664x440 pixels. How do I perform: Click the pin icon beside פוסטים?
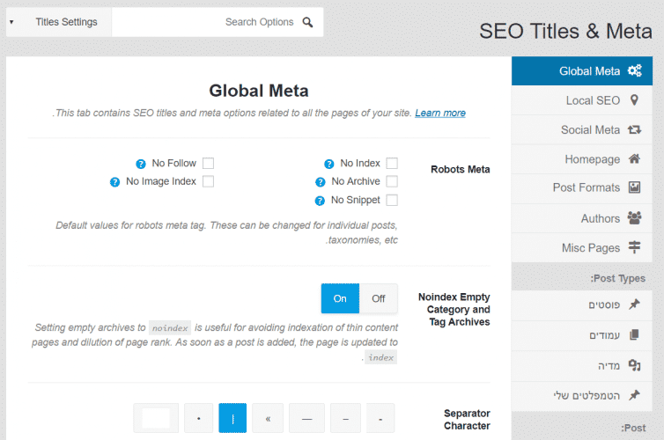click(x=634, y=304)
